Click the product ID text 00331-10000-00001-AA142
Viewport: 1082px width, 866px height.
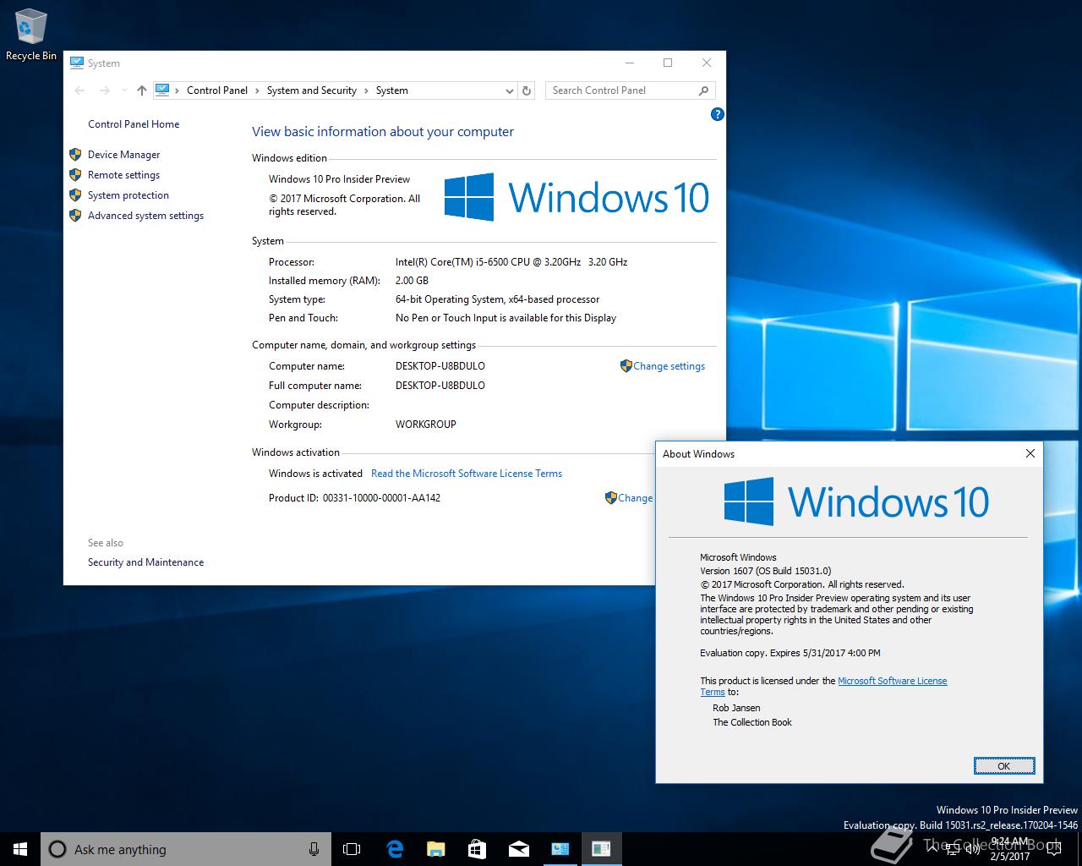point(381,498)
